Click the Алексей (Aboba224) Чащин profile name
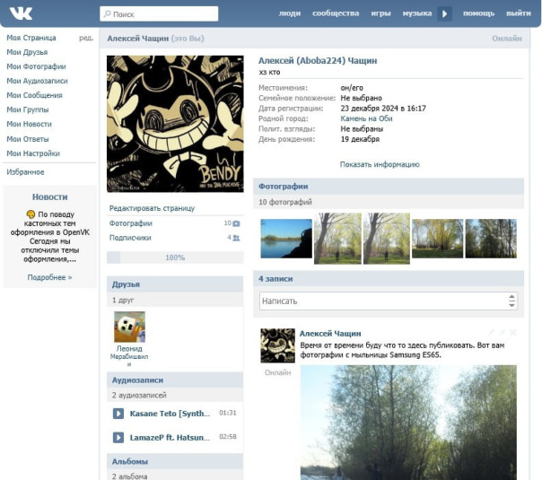This screenshot has height=480, width=542. tap(318, 61)
